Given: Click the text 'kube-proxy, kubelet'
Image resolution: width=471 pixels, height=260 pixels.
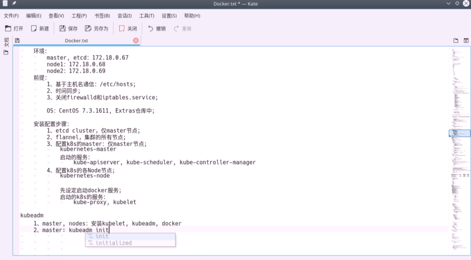Looking at the screenshot, I should click(x=105, y=202).
